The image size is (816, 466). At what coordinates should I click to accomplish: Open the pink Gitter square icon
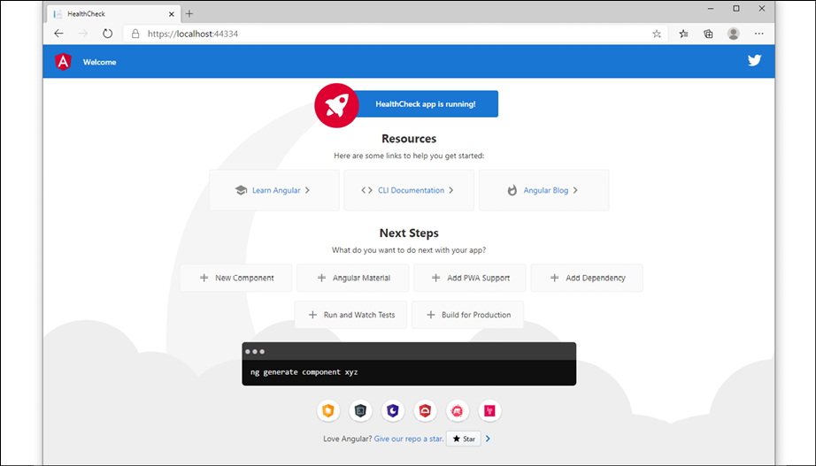(x=489, y=411)
